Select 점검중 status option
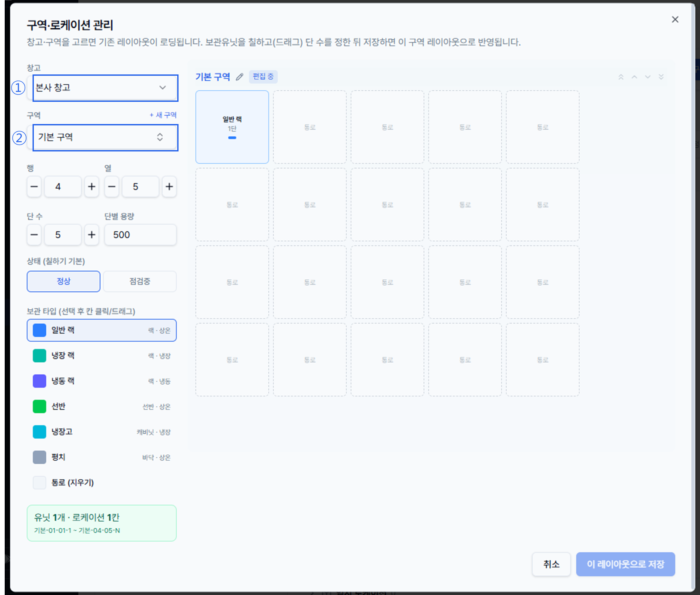Screen dimensions: 700x595 coord(140,281)
